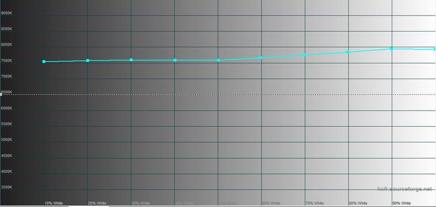This screenshot has width=436, height=207.
Task: Click the '20% White' x-axis label
Action: (97, 203)
